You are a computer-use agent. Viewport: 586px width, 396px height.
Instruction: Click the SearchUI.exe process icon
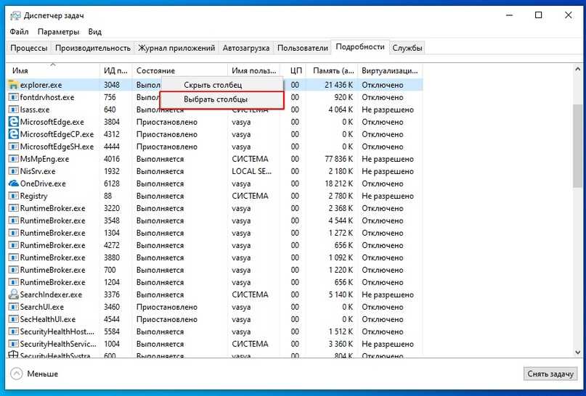point(13,307)
